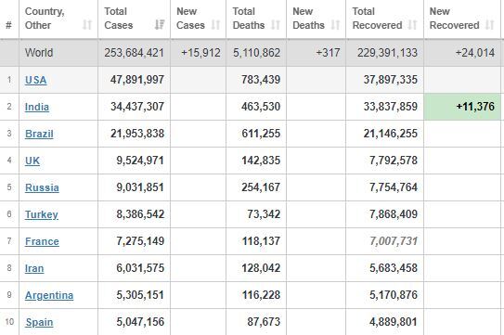This screenshot has height=335, width=504.
Task: Select Argentina total cases 5,305,151
Action: coord(140,295)
